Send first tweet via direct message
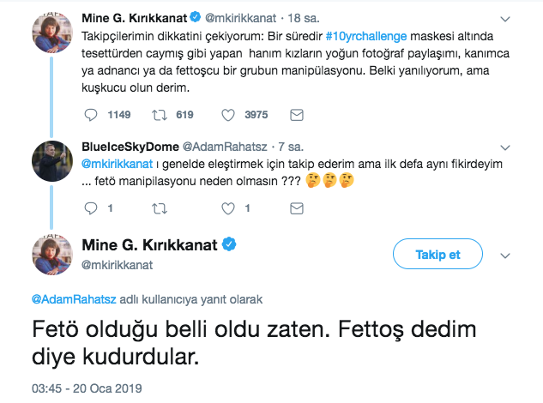543x403 pixels. pos(297,113)
